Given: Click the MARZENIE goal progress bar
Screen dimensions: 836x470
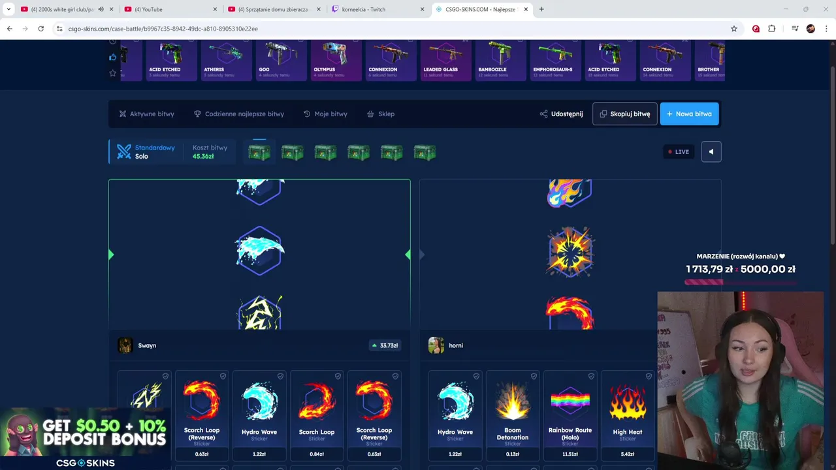Looking at the screenshot, I should (741, 282).
